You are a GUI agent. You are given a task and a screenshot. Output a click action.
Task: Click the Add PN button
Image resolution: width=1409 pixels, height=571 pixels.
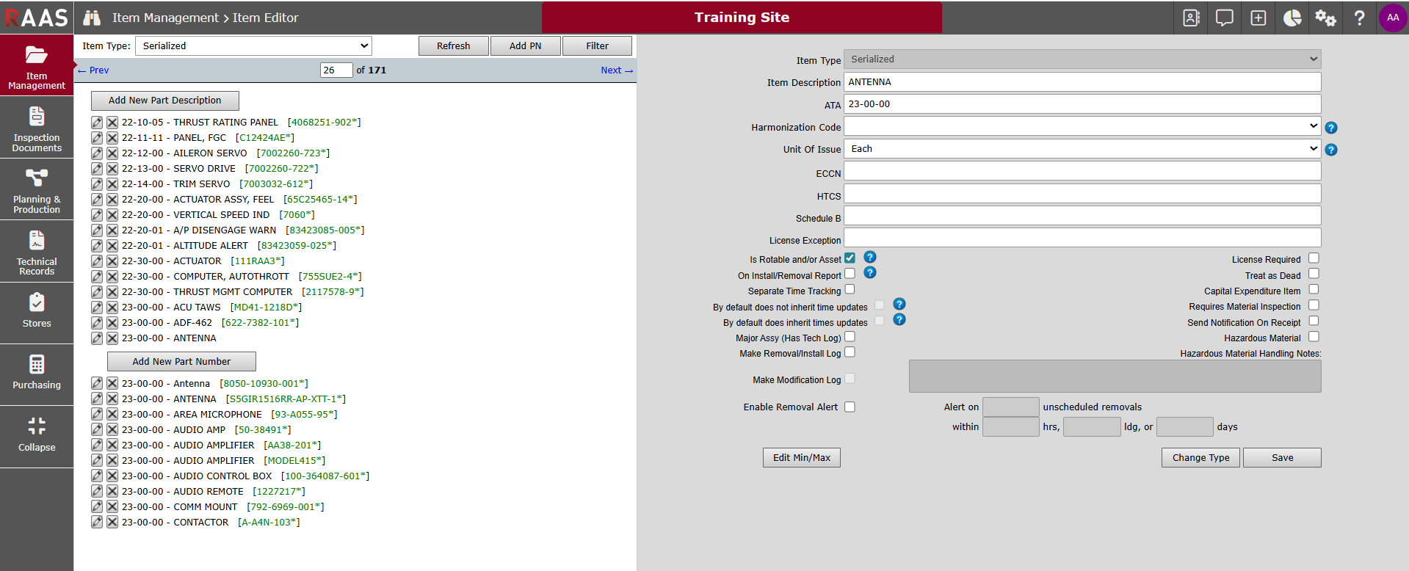(526, 46)
